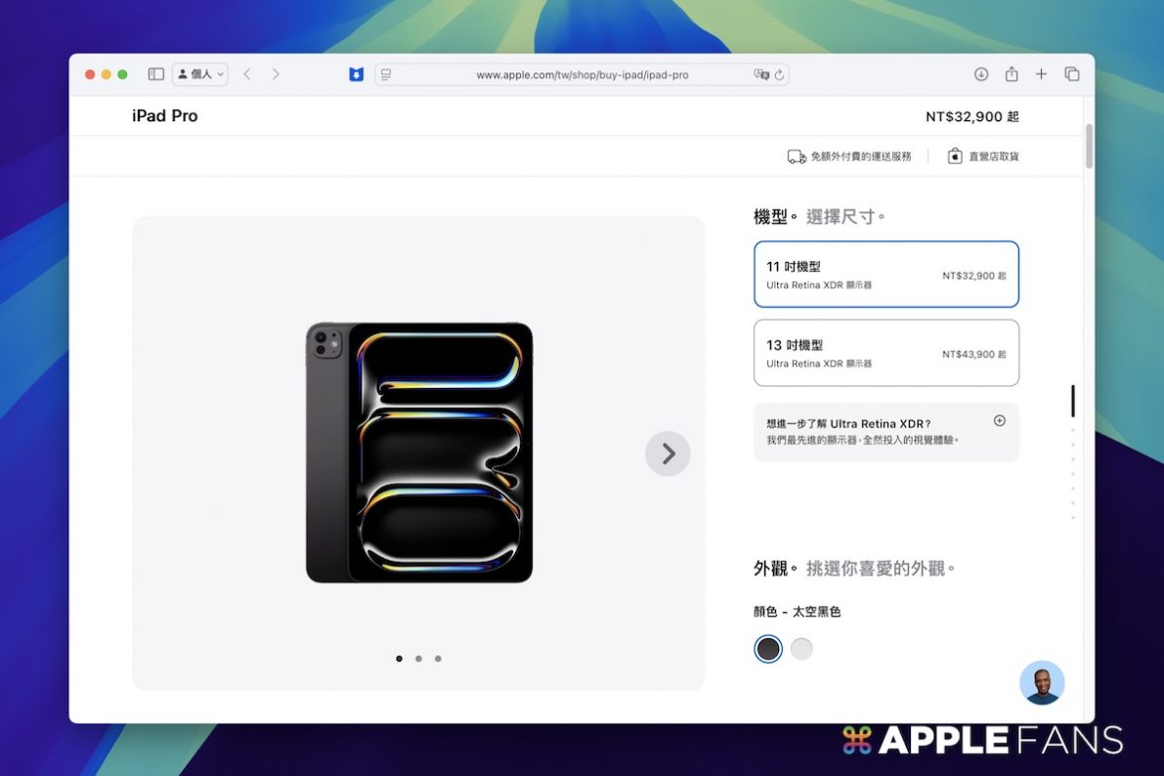
Task: Choose the space black color swatch
Action: click(x=768, y=649)
